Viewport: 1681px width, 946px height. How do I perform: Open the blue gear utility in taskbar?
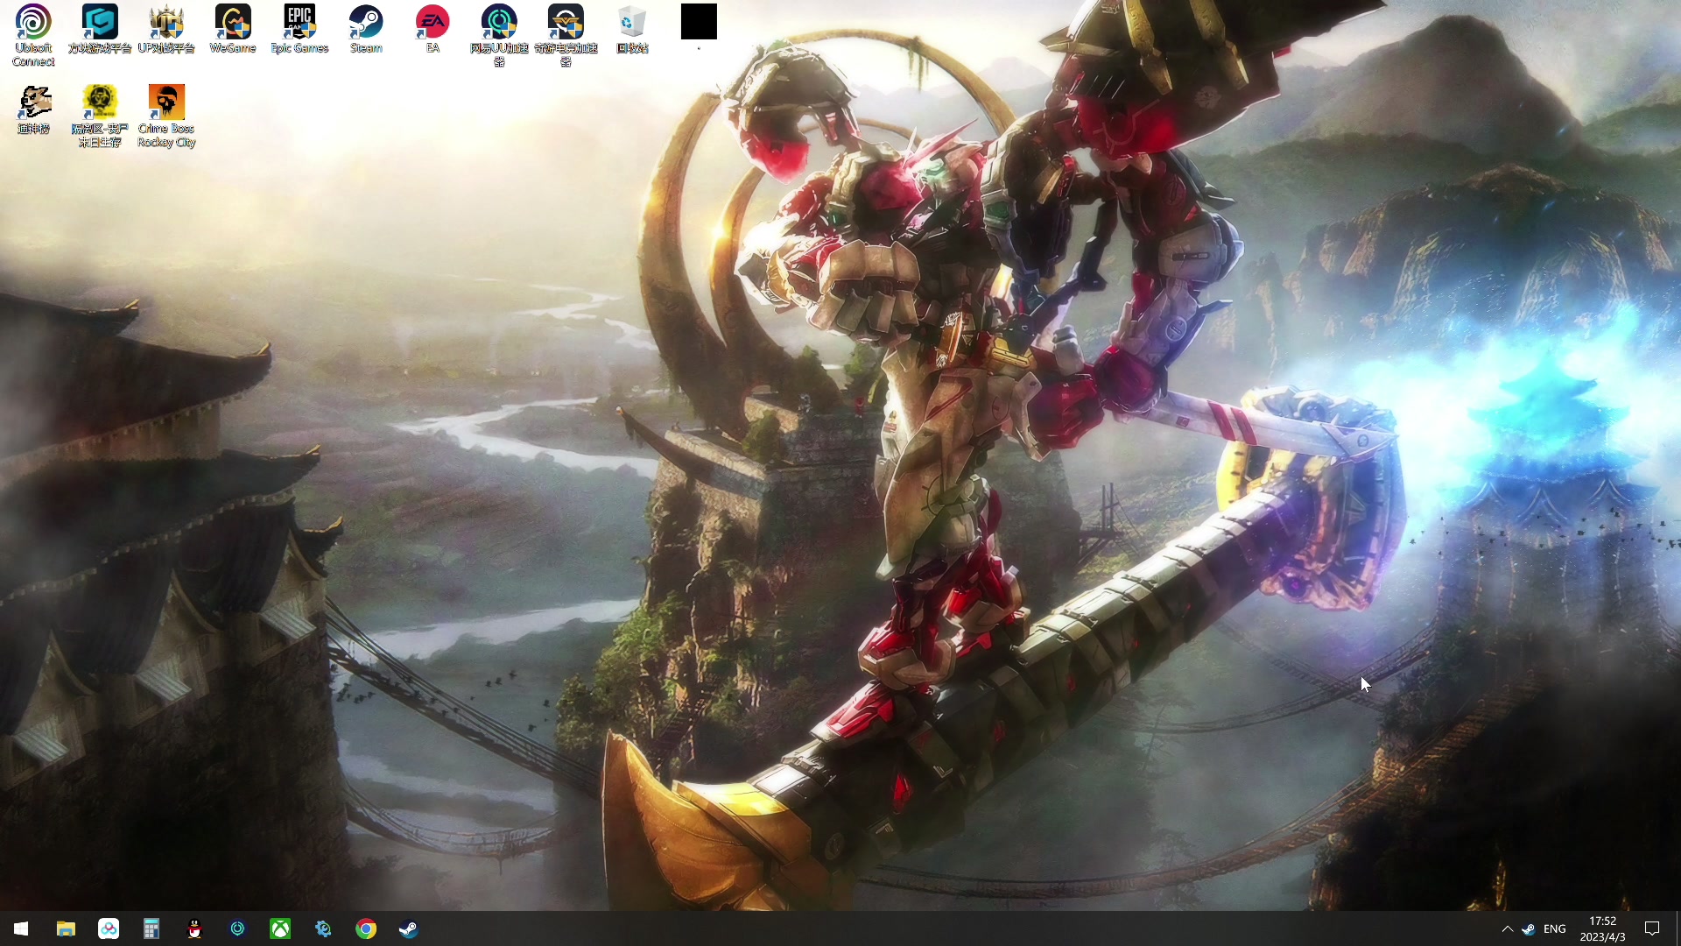[323, 928]
